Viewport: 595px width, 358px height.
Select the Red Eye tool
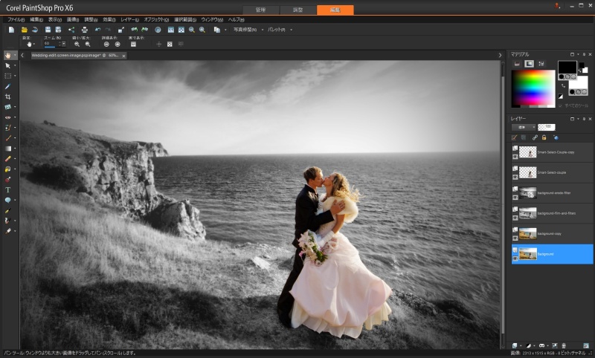pyautogui.click(x=7, y=117)
